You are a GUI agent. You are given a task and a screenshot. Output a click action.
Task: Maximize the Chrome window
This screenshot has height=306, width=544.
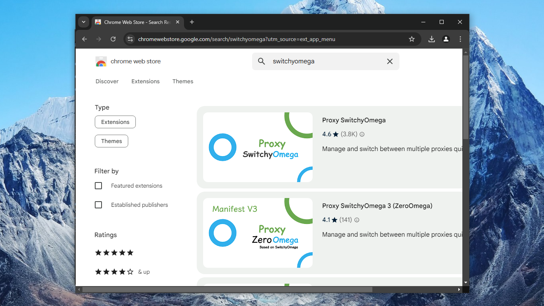442,22
